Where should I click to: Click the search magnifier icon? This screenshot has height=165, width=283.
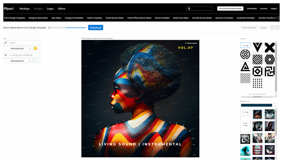tap(189, 8)
